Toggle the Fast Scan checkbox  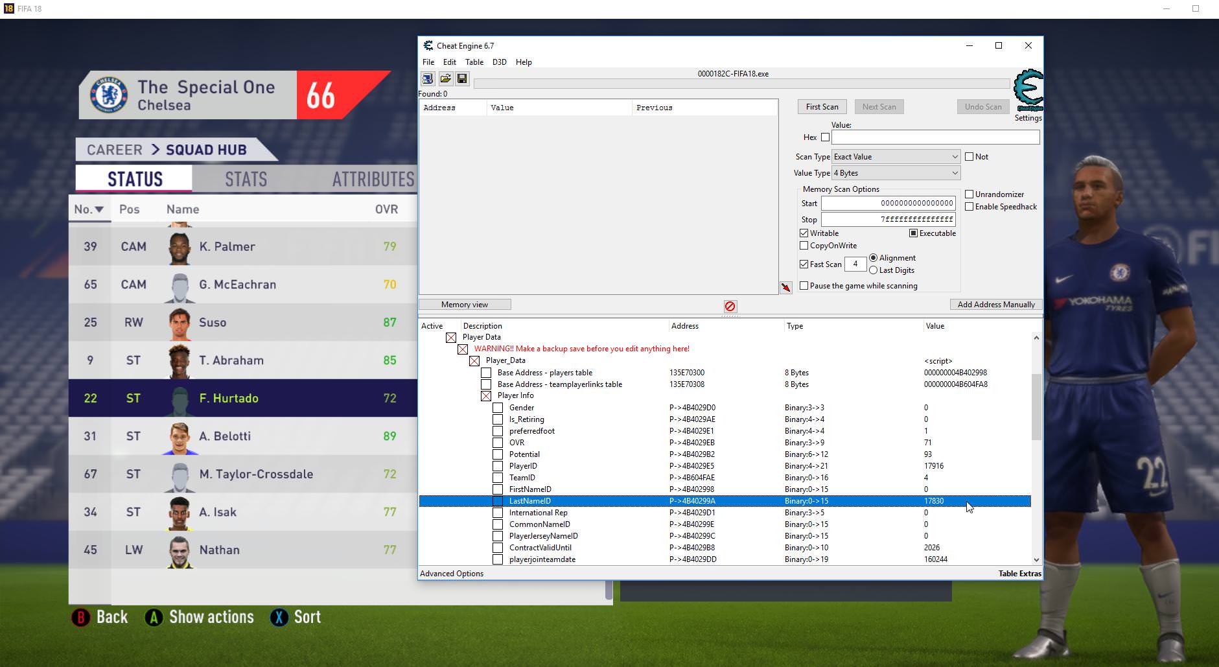[x=804, y=264]
